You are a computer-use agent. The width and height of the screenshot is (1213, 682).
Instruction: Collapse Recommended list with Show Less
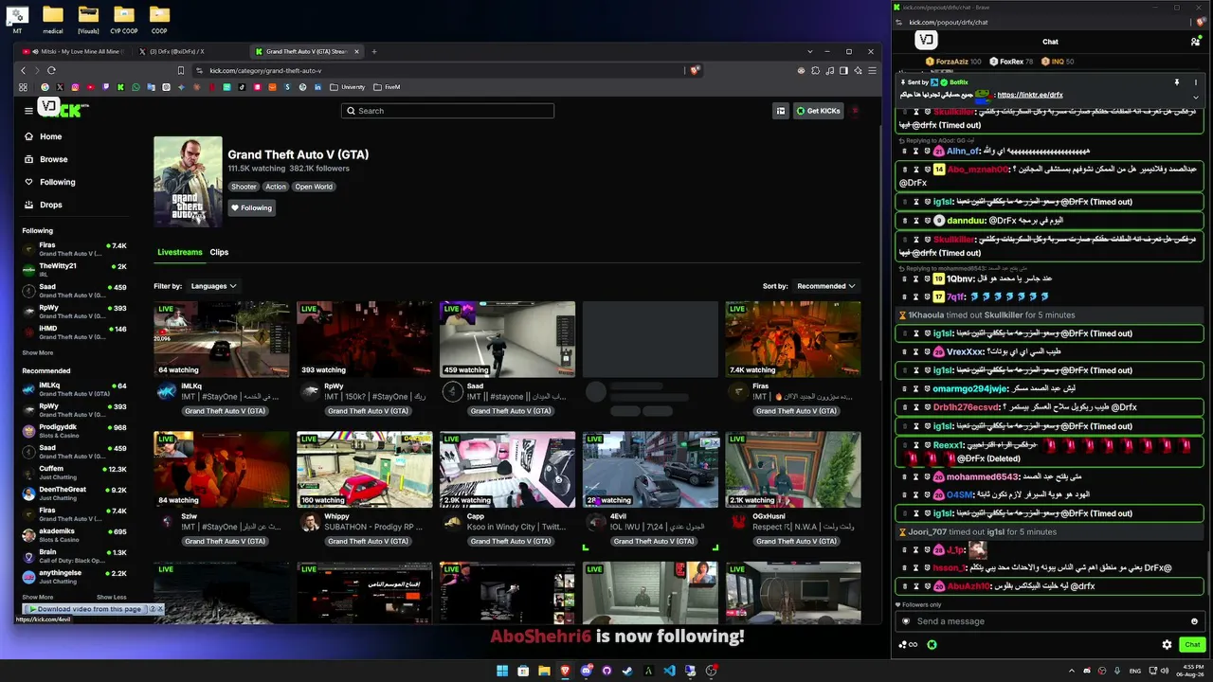(111, 597)
